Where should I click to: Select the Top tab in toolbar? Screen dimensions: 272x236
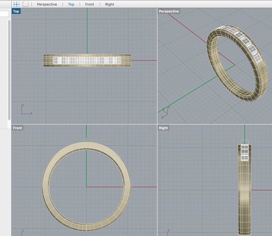(71, 4)
